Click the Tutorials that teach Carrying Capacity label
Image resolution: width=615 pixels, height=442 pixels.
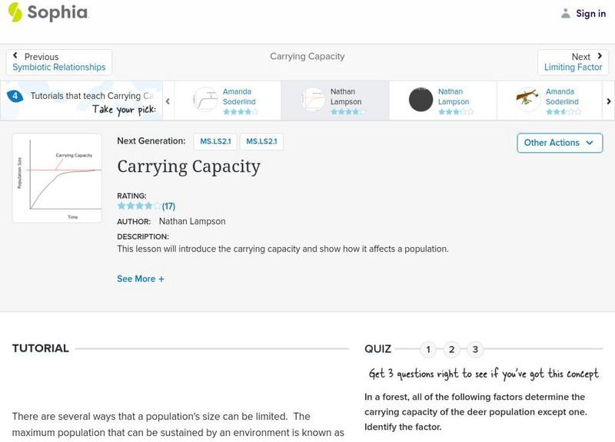click(92, 96)
